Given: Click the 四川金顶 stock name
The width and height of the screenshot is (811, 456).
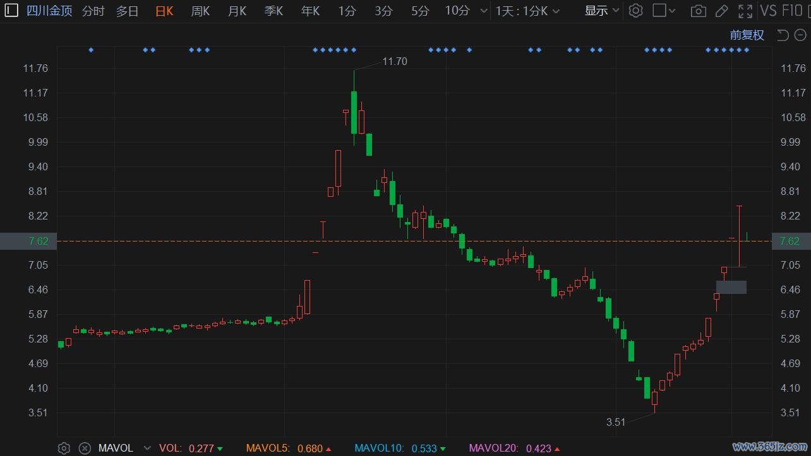Looking at the screenshot, I should (49, 11).
